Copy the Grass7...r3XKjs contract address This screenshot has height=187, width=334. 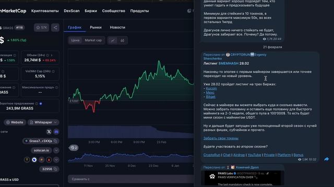pos(56,141)
